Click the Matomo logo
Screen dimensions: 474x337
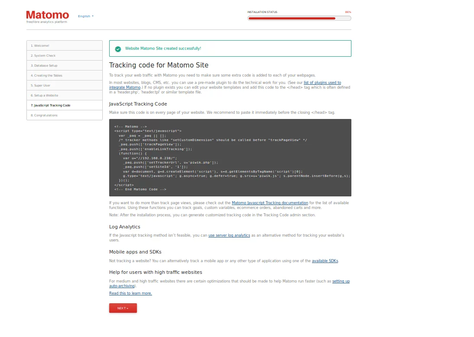pyautogui.click(x=48, y=15)
